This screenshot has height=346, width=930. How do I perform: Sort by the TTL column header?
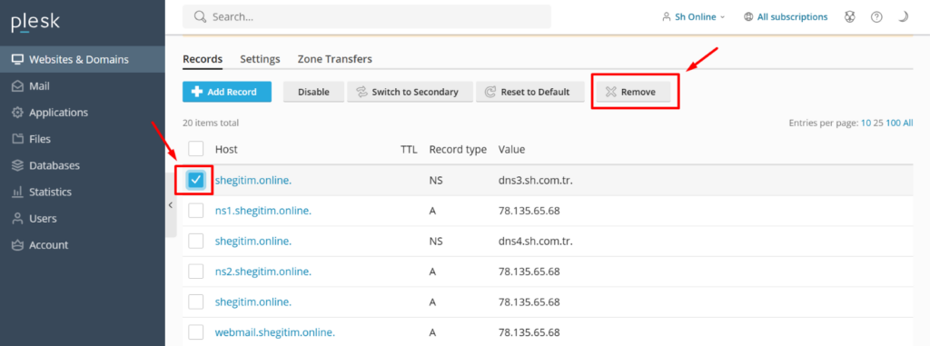(x=409, y=149)
